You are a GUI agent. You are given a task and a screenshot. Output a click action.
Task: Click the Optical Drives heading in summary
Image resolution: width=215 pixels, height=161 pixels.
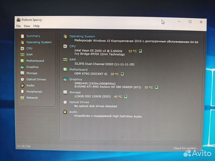tap(79, 102)
